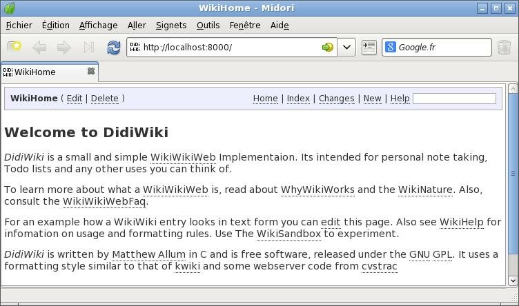Open a new tab with the toolbar star icon
This screenshot has width=519, height=306.
14,48
